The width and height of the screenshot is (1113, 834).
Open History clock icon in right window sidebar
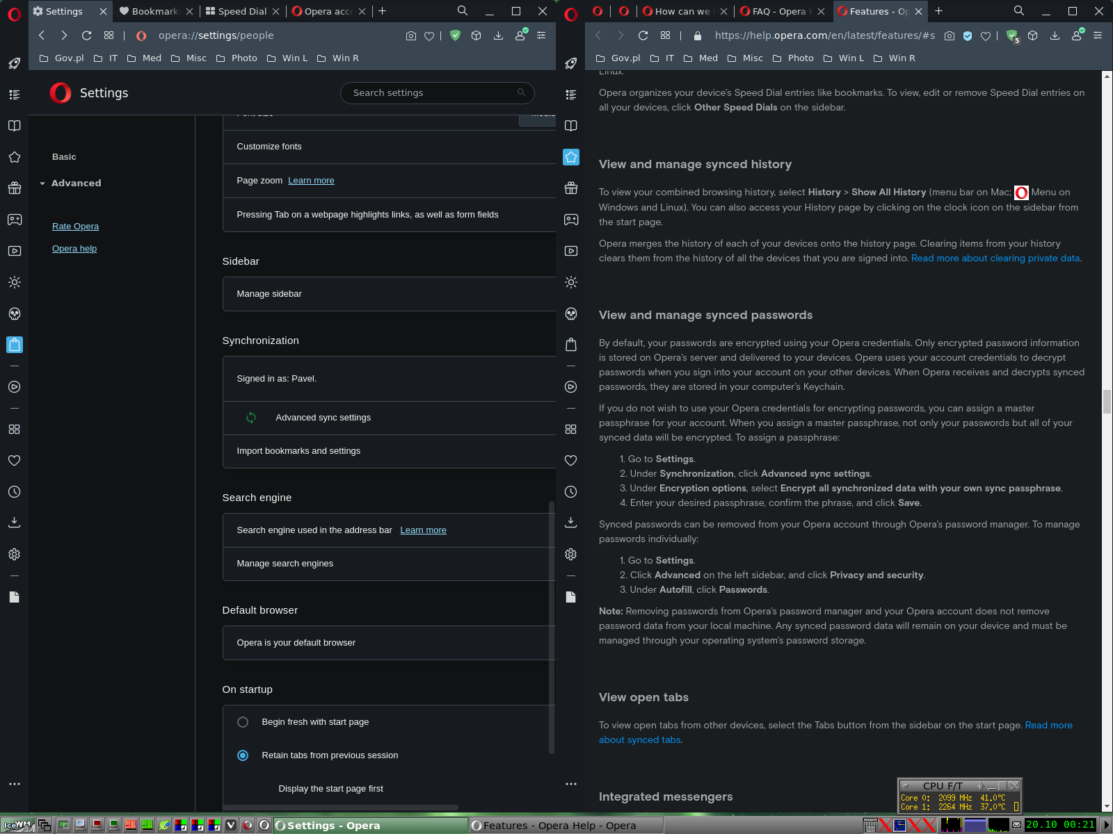[571, 492]
